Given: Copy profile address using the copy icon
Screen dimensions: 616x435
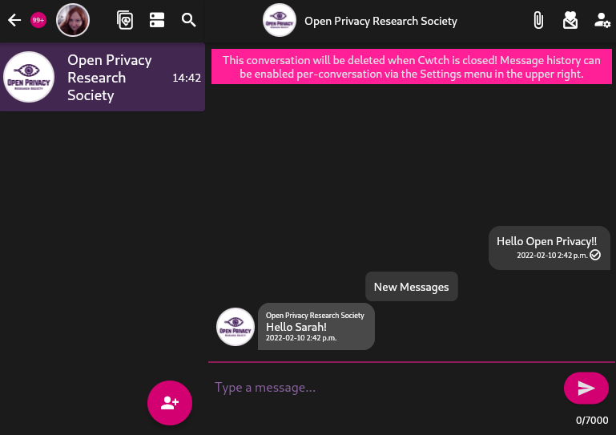Looking at the screenshot, I should click(125, 20).
